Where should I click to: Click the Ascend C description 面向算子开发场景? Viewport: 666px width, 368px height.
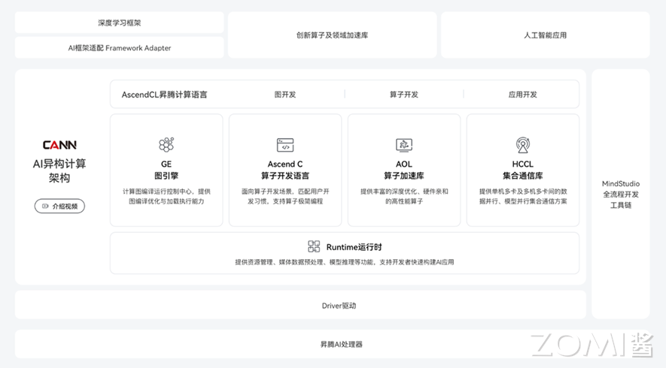[285, 196]
